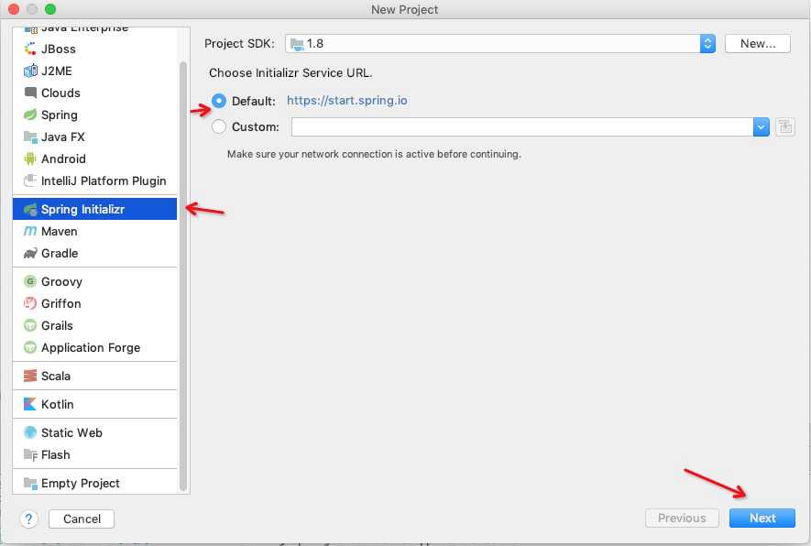
Task: Click the red close window button
Action: 14,9
